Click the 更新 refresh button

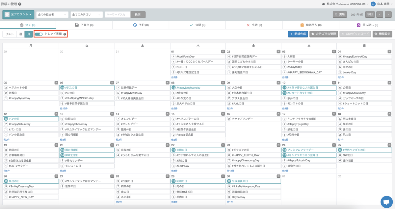340,14
